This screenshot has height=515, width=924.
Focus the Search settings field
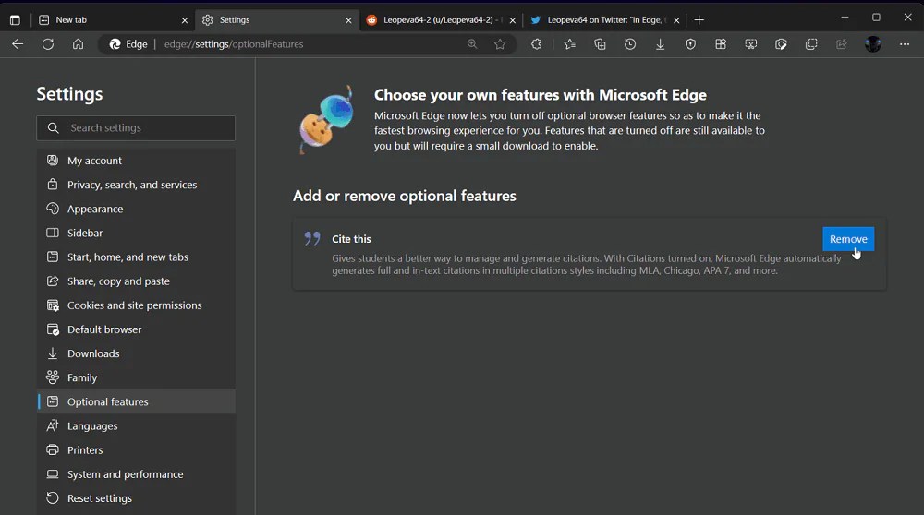pyautogui.click(x=136, y=127)
